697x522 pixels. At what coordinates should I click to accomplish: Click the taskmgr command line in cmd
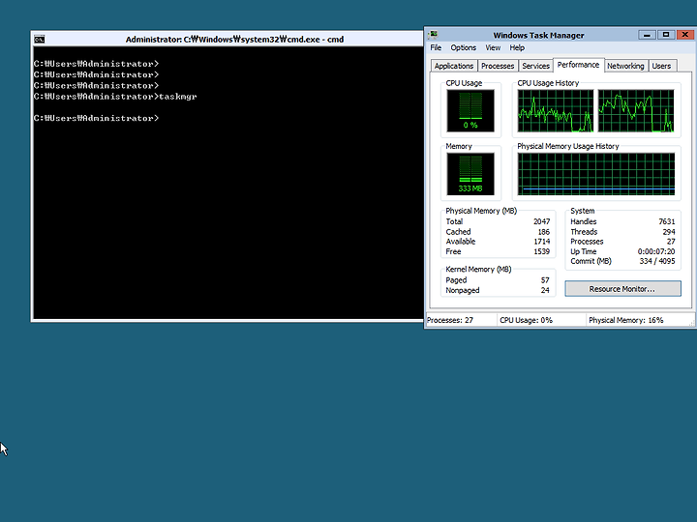pyautogui.click(x=115, y=97)
